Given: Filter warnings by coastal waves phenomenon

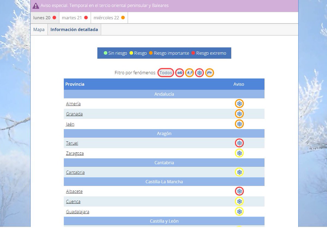Looking at the screenshot, I should pyautogui.click(x=179, y=73).
